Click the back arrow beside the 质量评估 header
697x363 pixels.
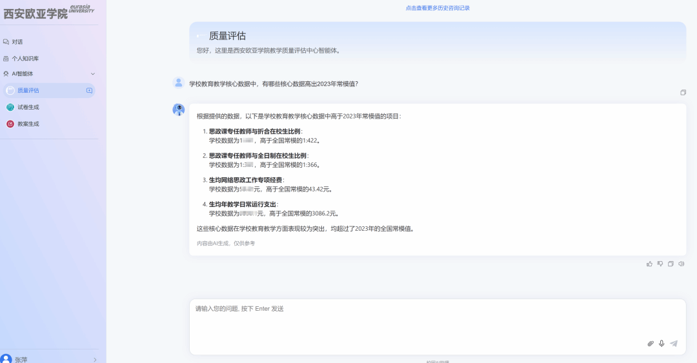(x=201, y=36)
